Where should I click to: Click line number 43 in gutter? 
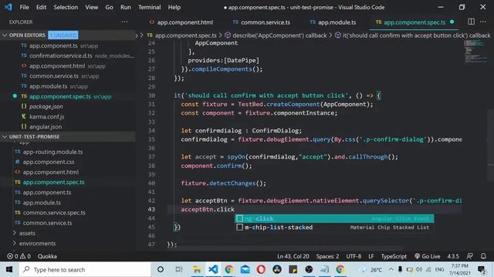pyautogui.click(x=151, y=209)
